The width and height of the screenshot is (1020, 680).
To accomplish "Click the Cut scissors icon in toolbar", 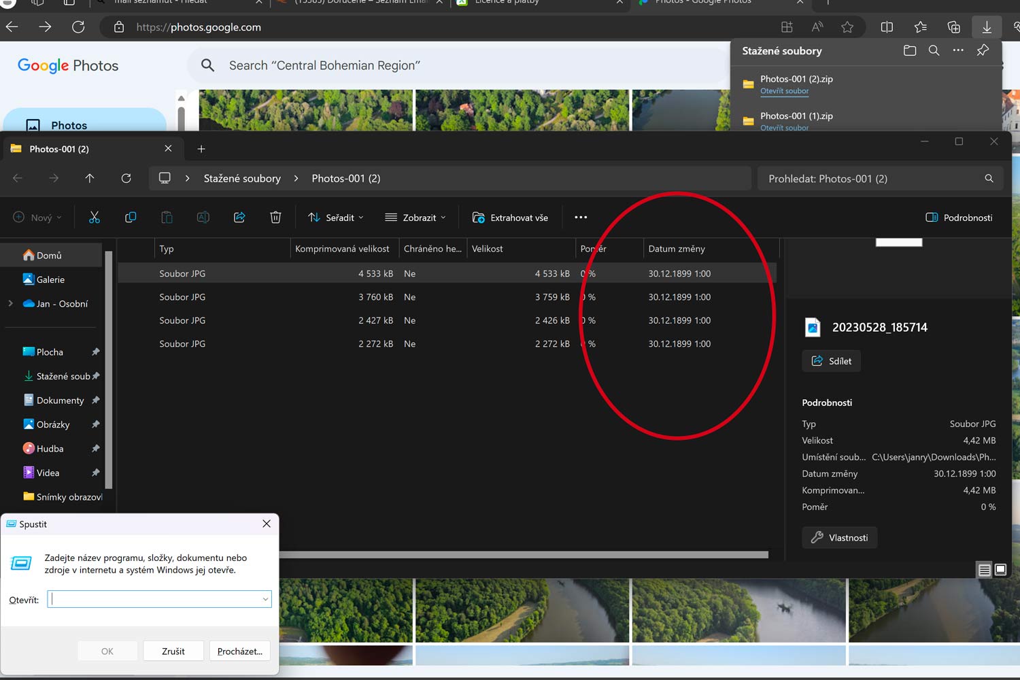I will pos(95,218).
